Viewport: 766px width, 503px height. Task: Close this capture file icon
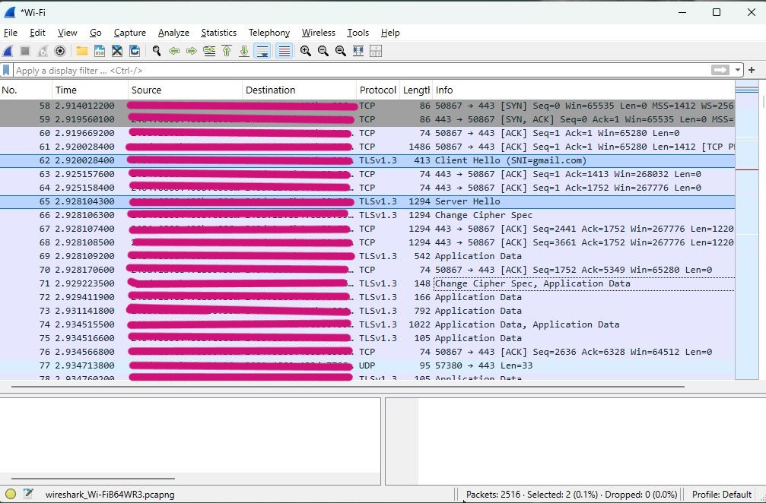click(116, 51)
